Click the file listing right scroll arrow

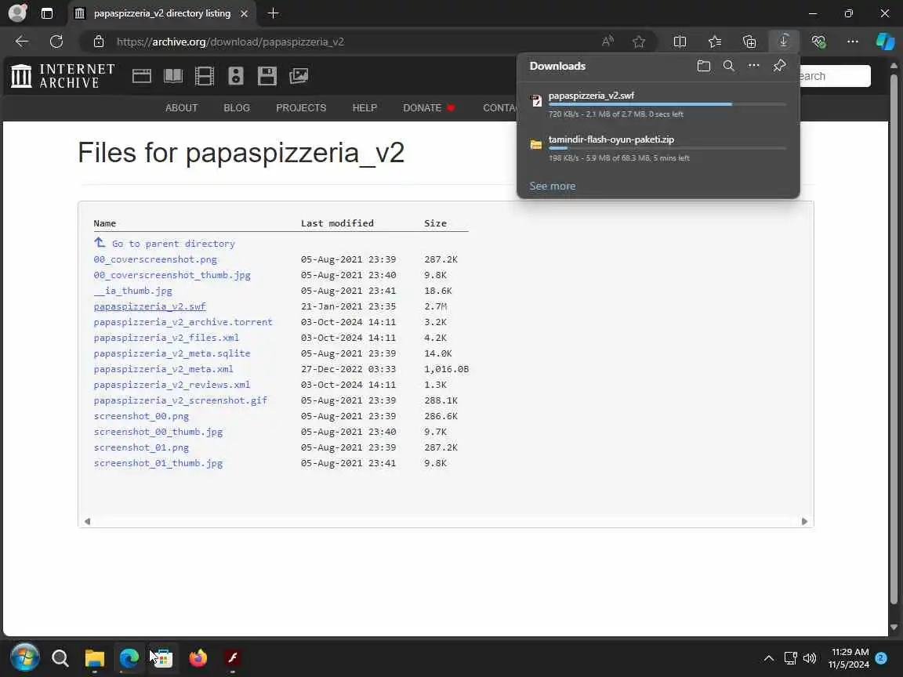click(x=804, y=522)
